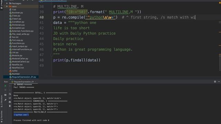This screenshot has width=221, height=124.
Task: Click the editor vertical scrollbar
Action: 220,63
